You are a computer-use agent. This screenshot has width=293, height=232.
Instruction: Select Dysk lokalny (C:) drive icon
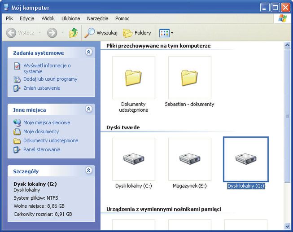134,159
